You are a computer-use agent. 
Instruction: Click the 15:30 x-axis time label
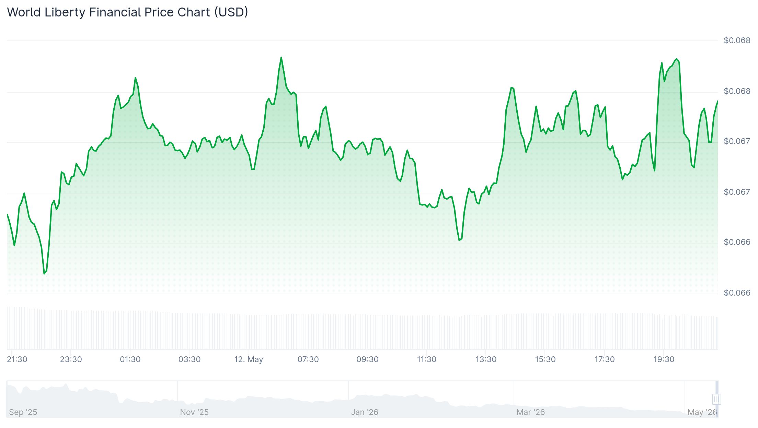click(x=545, y=359)
